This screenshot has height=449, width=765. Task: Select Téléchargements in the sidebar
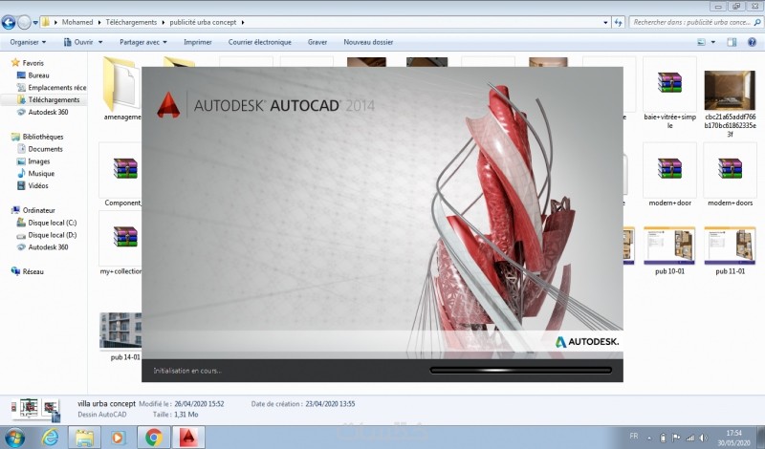click(48, 100)
